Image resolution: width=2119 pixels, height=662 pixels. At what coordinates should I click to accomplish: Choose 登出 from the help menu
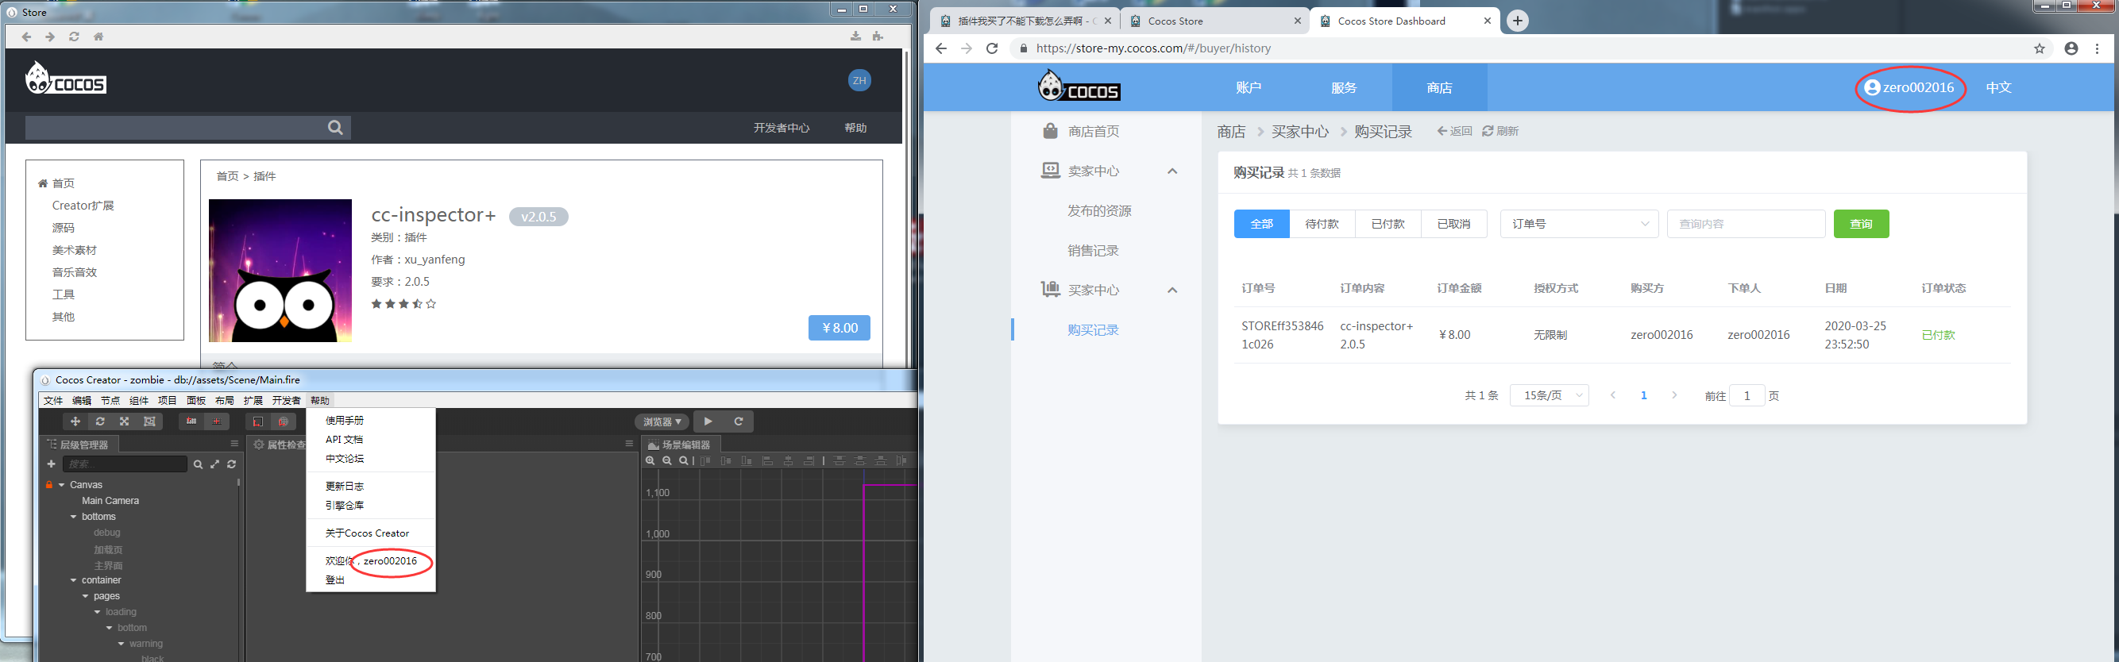(x=335, y=579)
